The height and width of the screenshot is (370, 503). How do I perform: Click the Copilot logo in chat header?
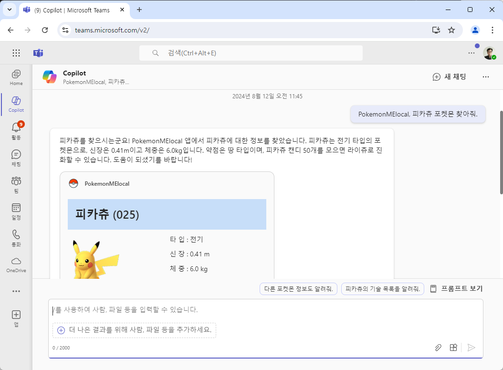pyautogui.click(x=50, y=77)
